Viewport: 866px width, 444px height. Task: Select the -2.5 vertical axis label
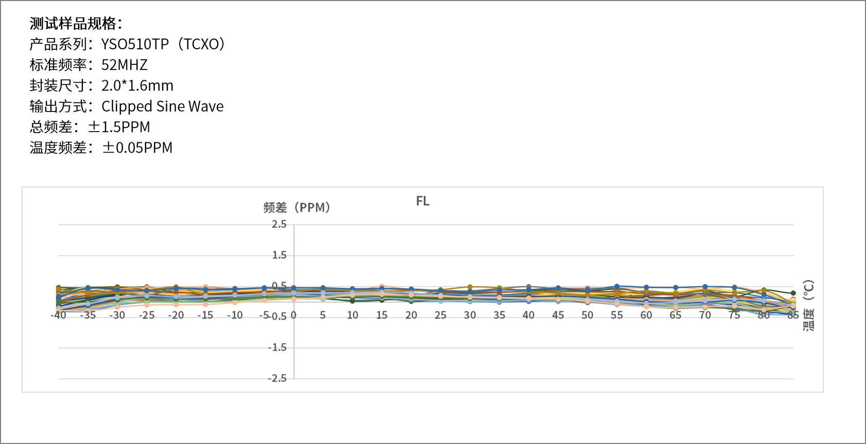pyautogui.click(x=278, y=379)
